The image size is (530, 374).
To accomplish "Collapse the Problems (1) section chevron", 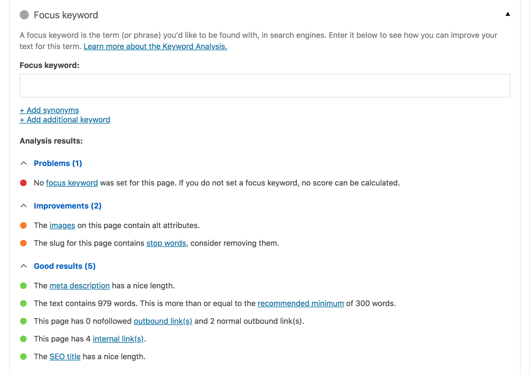I will (x=24, y=163).
